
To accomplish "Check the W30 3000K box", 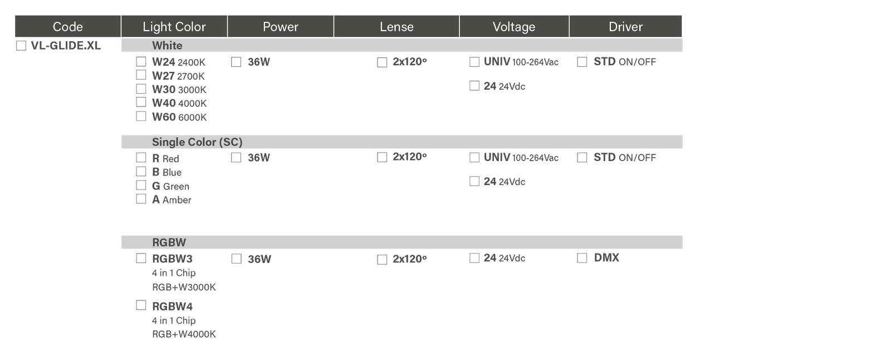I will [141, 89].
